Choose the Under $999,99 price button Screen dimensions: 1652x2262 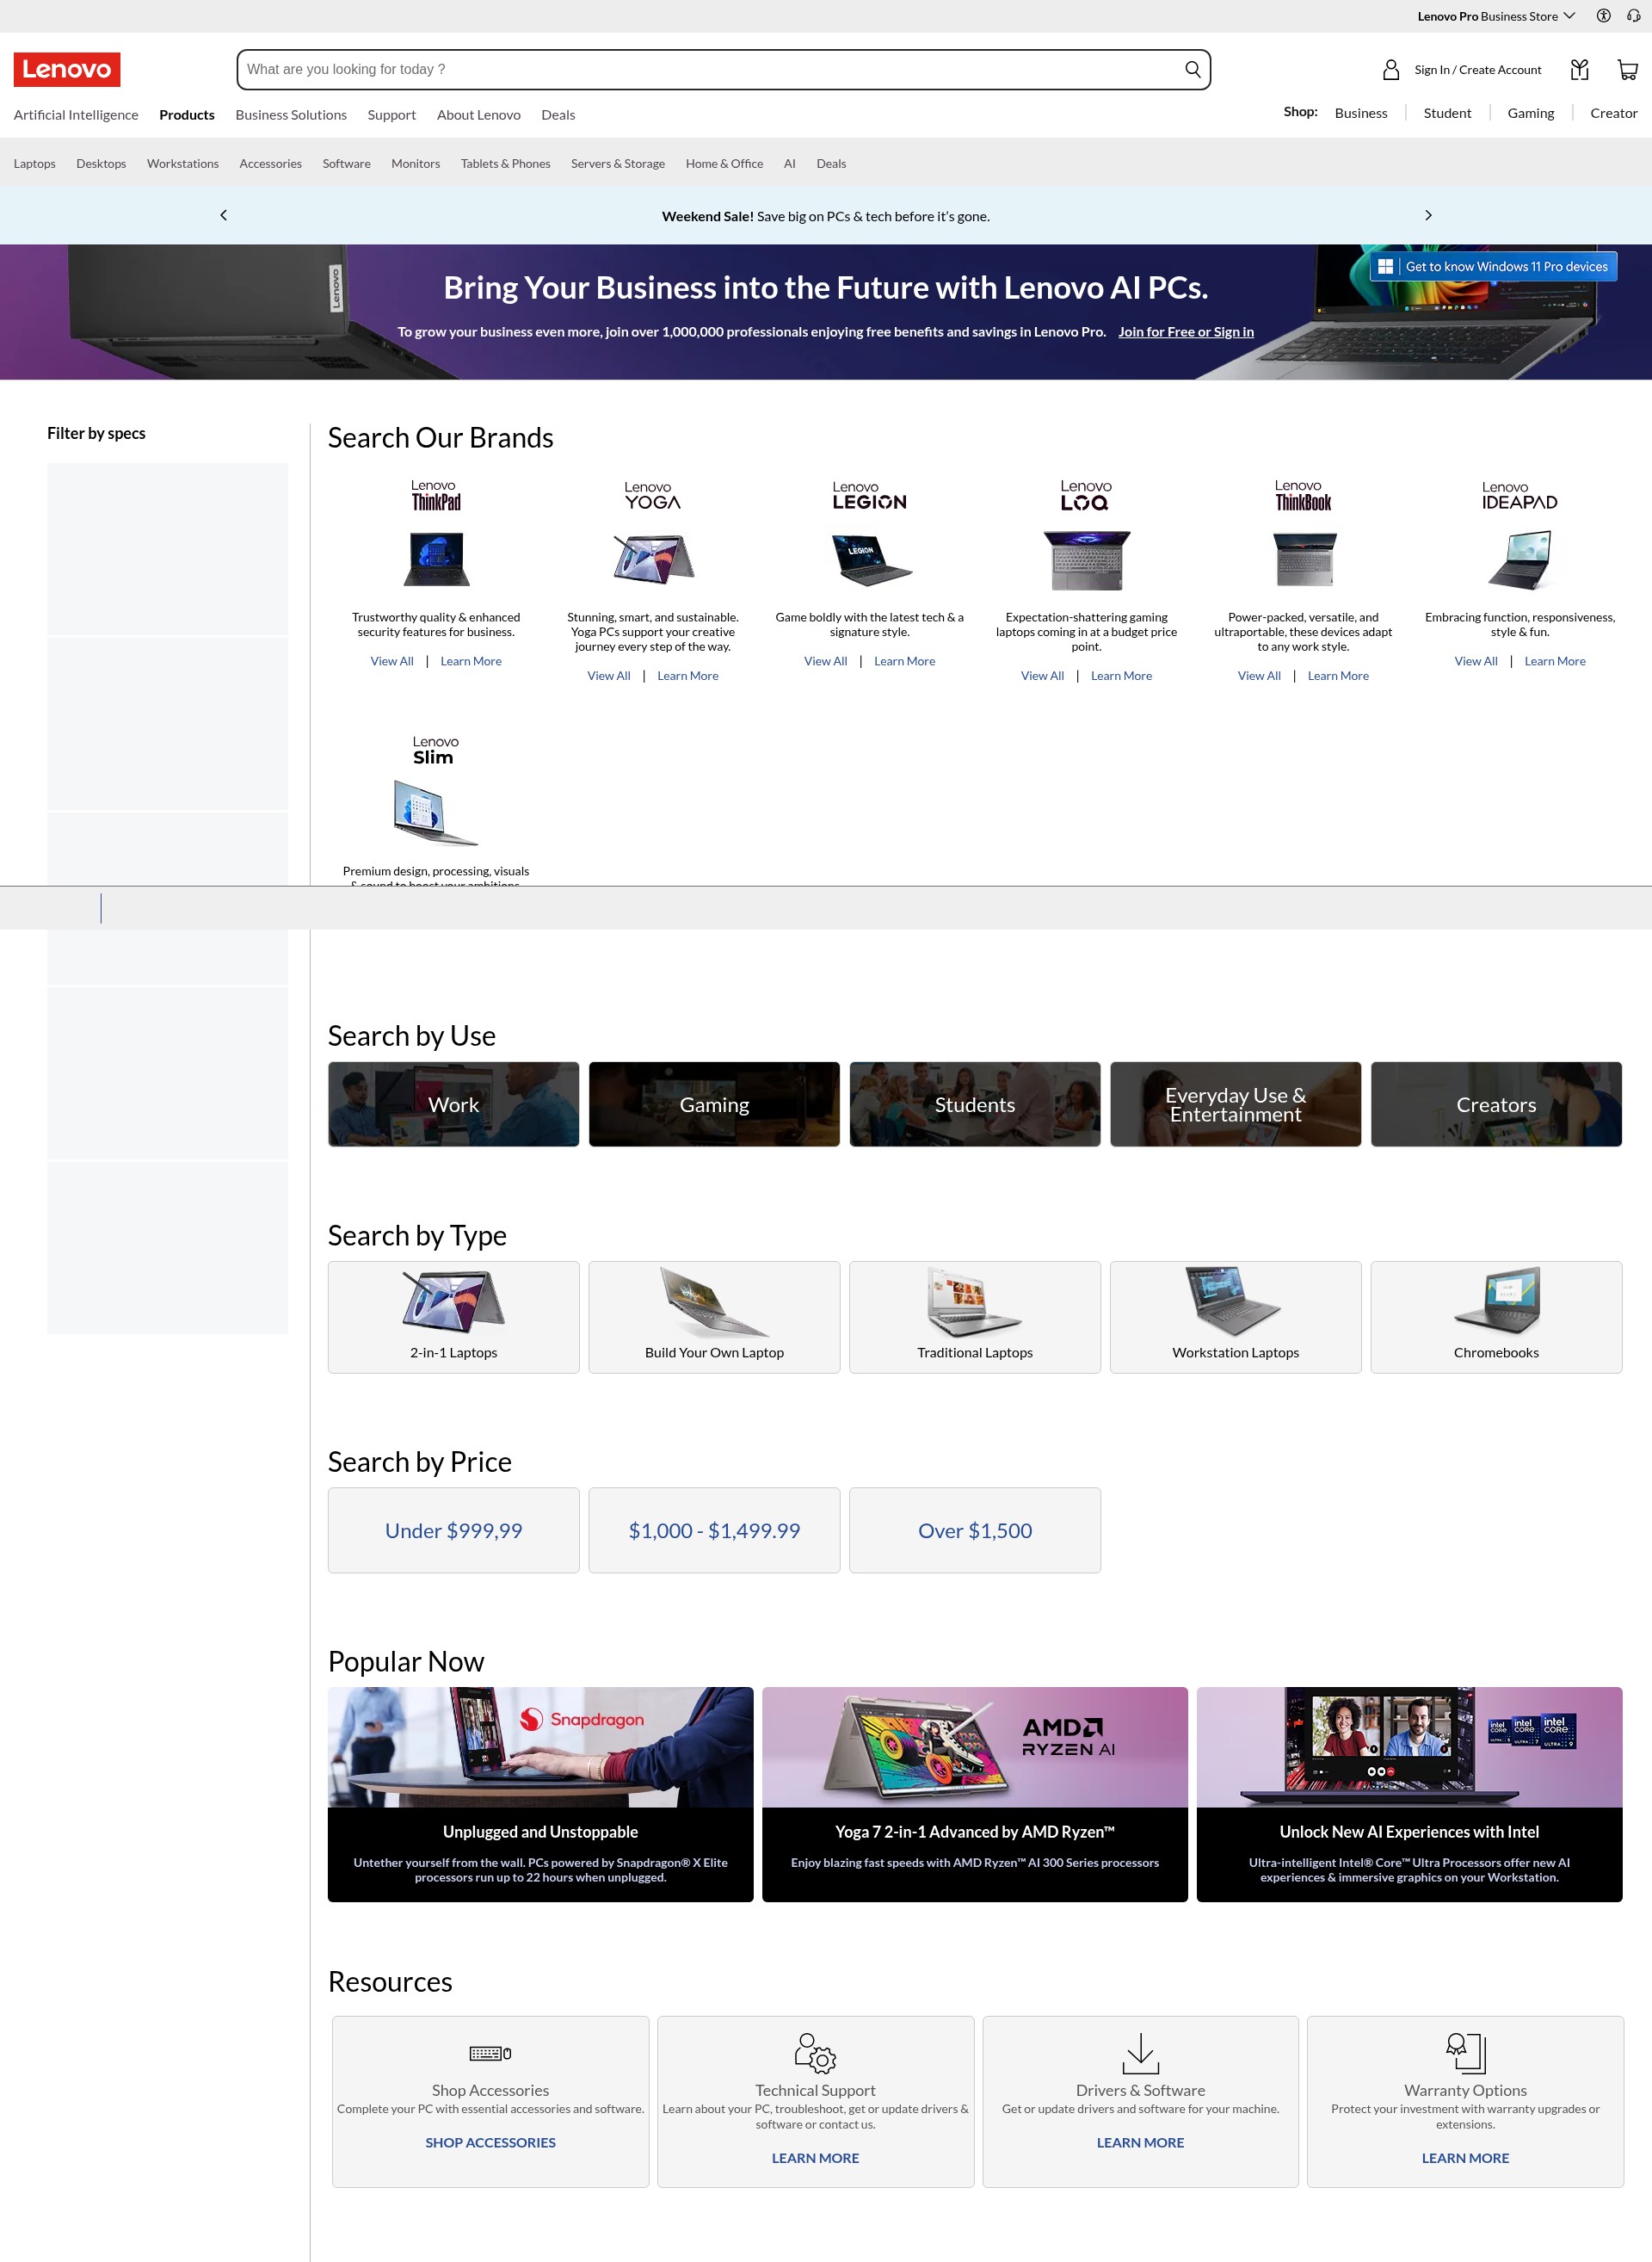coord(454,1530)
